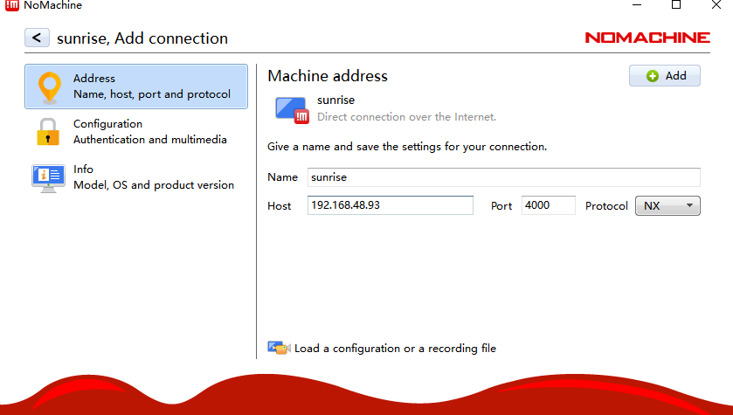Click the NoMachine app icon in title bar

tap(11, 5)
